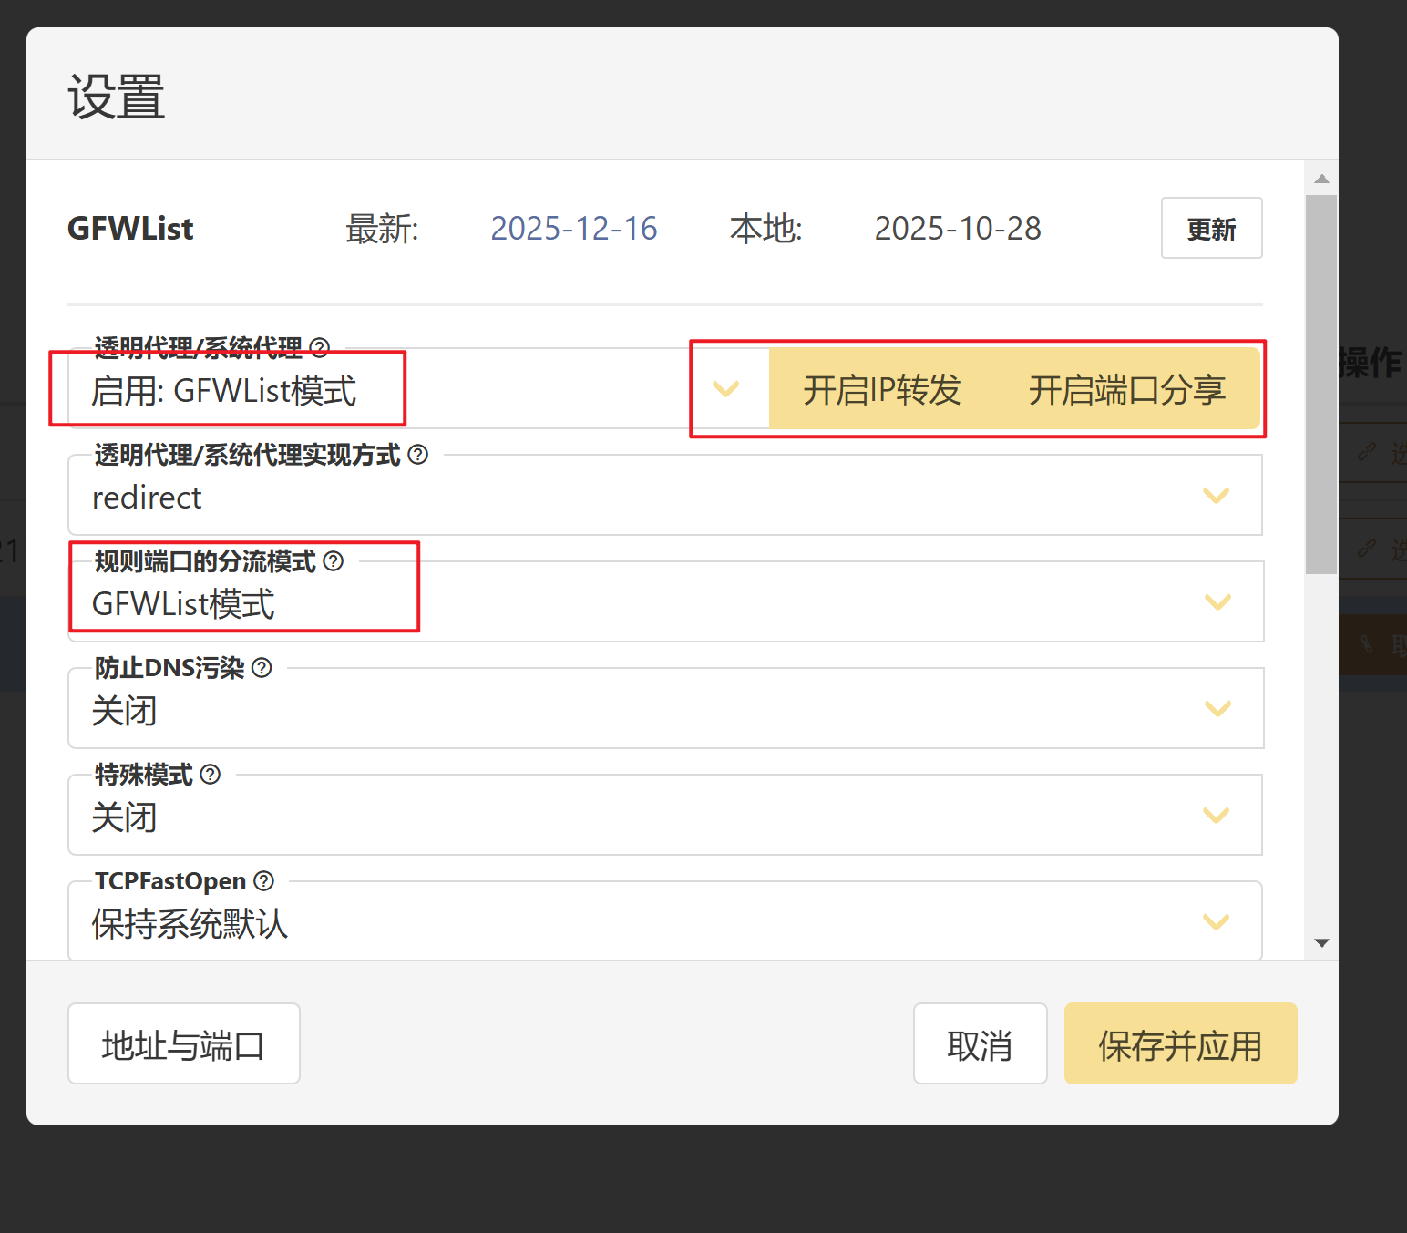The image size is (1407, 1233).
Task: Open the 防止DNS污染 dropdown
Action: pos(1217,709)
